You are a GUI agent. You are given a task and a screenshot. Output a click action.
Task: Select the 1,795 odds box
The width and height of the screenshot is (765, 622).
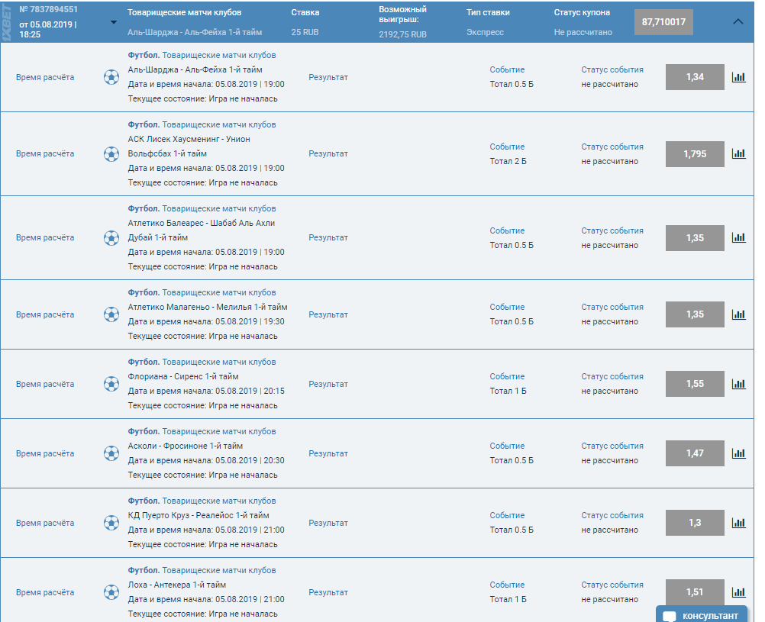point(695,153)
